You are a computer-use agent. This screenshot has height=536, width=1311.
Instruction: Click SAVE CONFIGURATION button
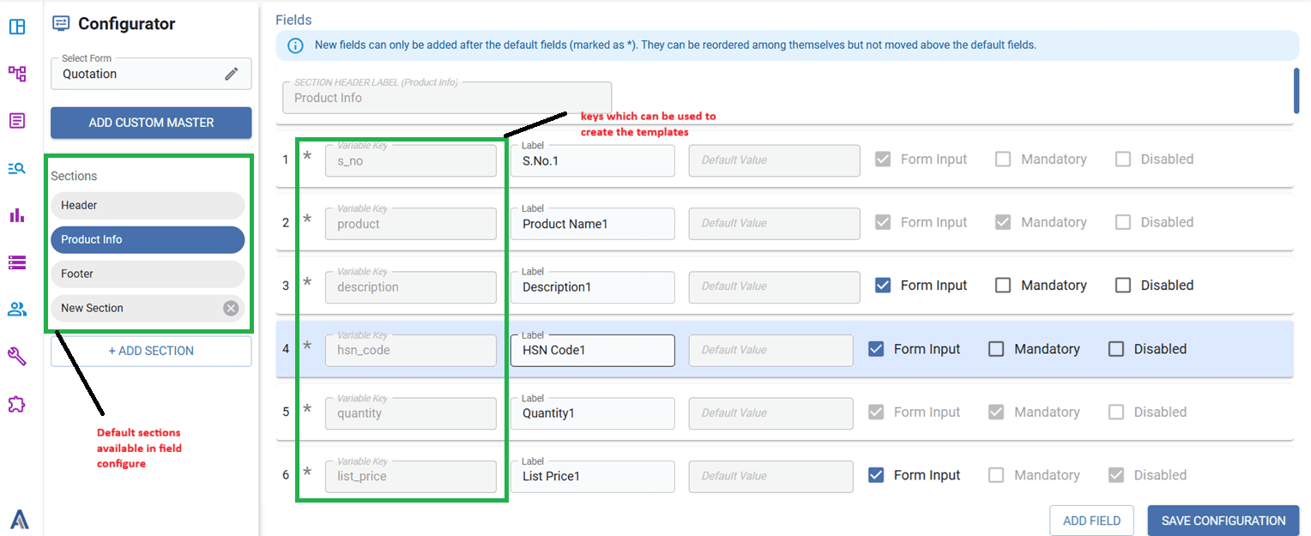pyautogui.click(x=1223, y=521)
